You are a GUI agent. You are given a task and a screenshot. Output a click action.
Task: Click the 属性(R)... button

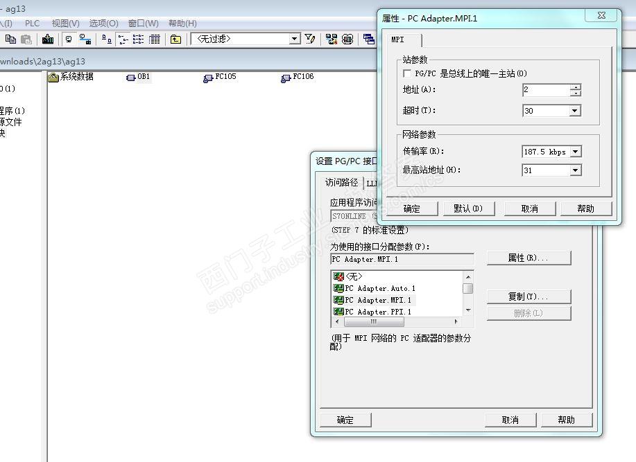[x=528, y=258]
